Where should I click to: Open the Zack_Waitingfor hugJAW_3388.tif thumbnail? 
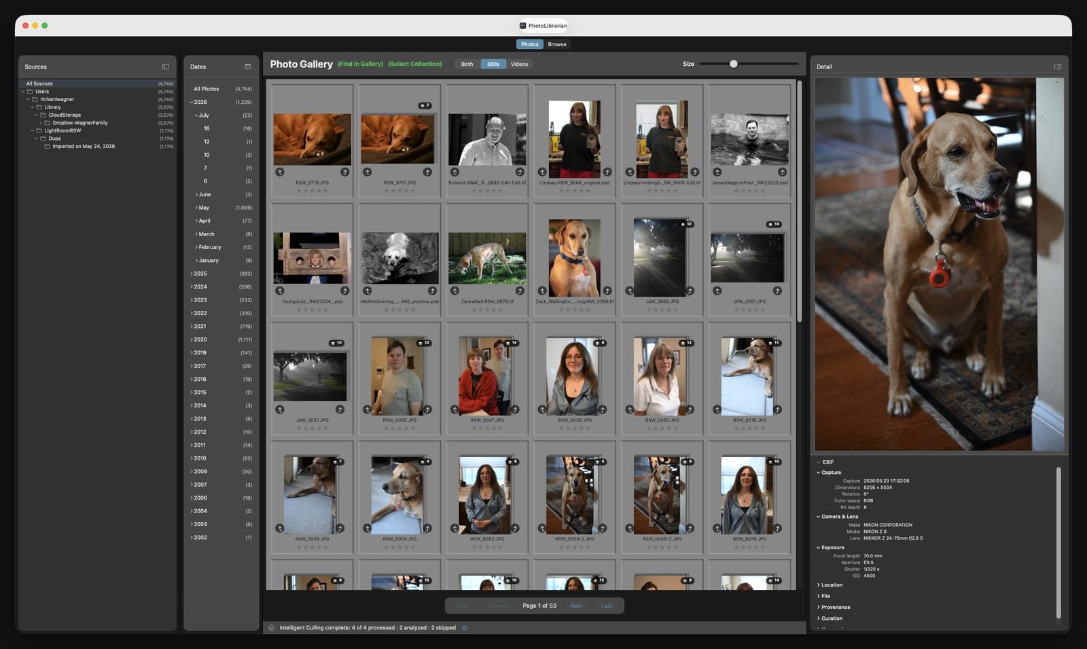pyautogui.click(x=575, y=257)
